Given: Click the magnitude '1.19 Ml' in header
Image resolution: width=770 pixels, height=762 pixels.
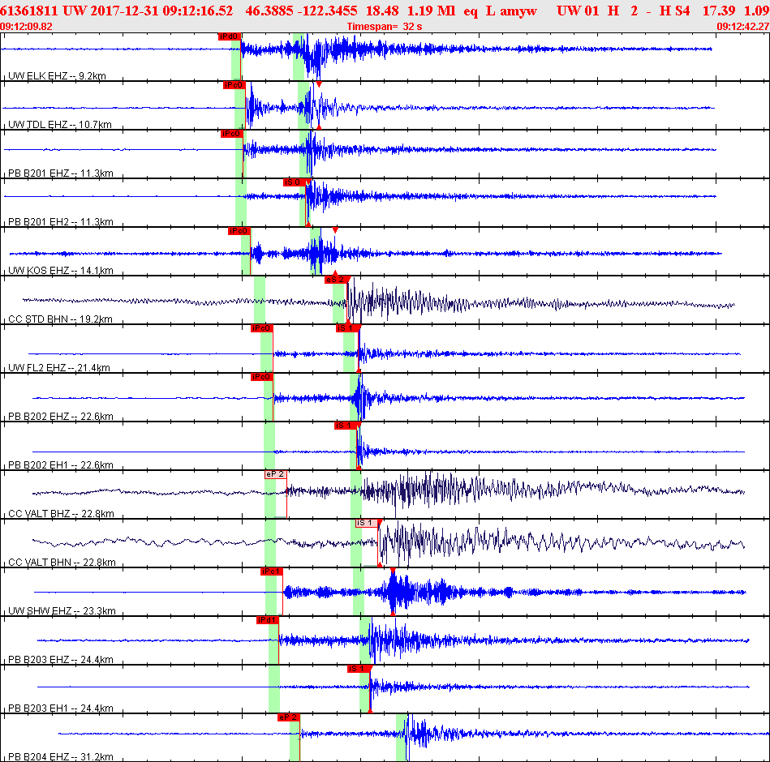Looking at the screenshot, I should 431,11.
